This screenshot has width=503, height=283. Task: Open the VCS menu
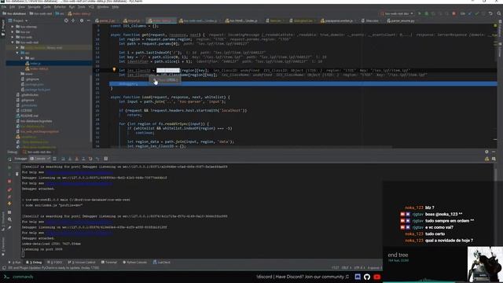click(91, 7)
